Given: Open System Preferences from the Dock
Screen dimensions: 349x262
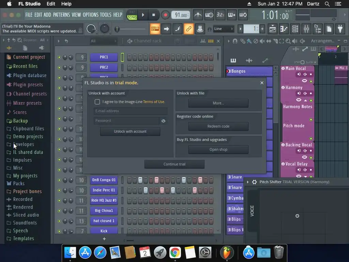Looking at the screenshot, I should point(205,252).
